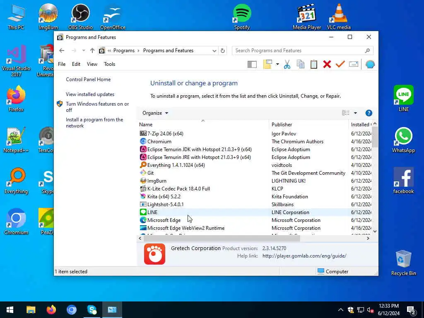424x318 pixels.
Task: Open the Windows Start button
Action: (10, 310)
